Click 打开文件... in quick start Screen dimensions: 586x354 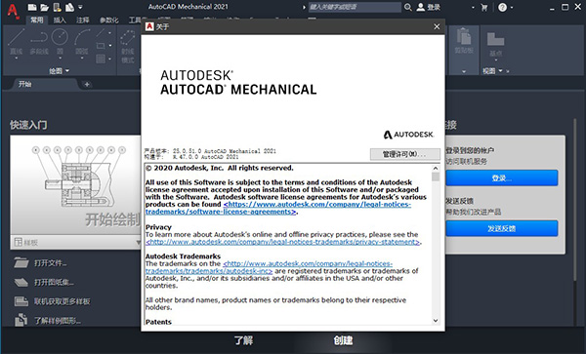(51, 263)
